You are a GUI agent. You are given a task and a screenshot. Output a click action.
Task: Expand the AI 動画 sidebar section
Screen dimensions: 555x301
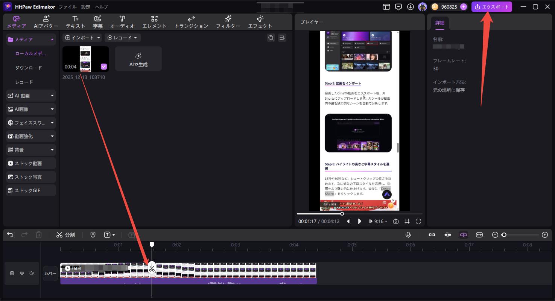tap(28, 95)
